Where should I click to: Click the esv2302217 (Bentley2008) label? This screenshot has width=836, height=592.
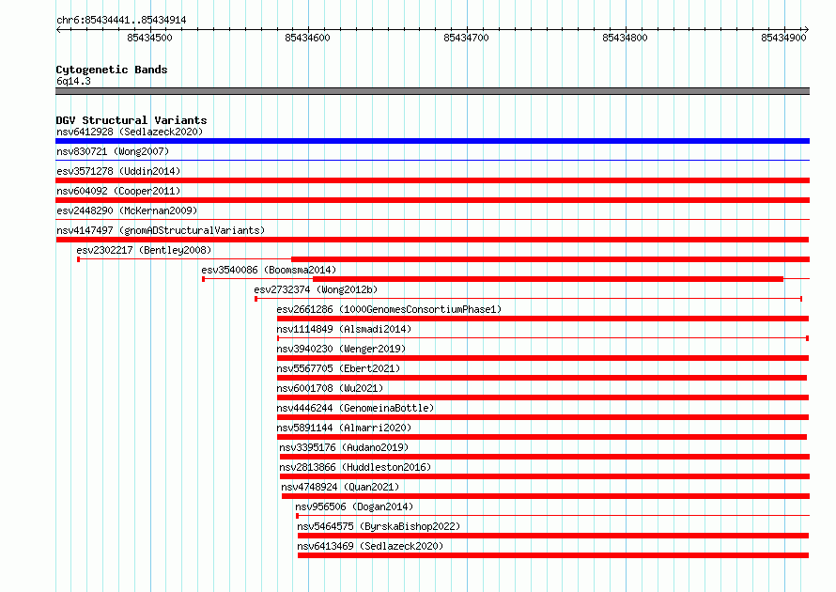point(144,250)
